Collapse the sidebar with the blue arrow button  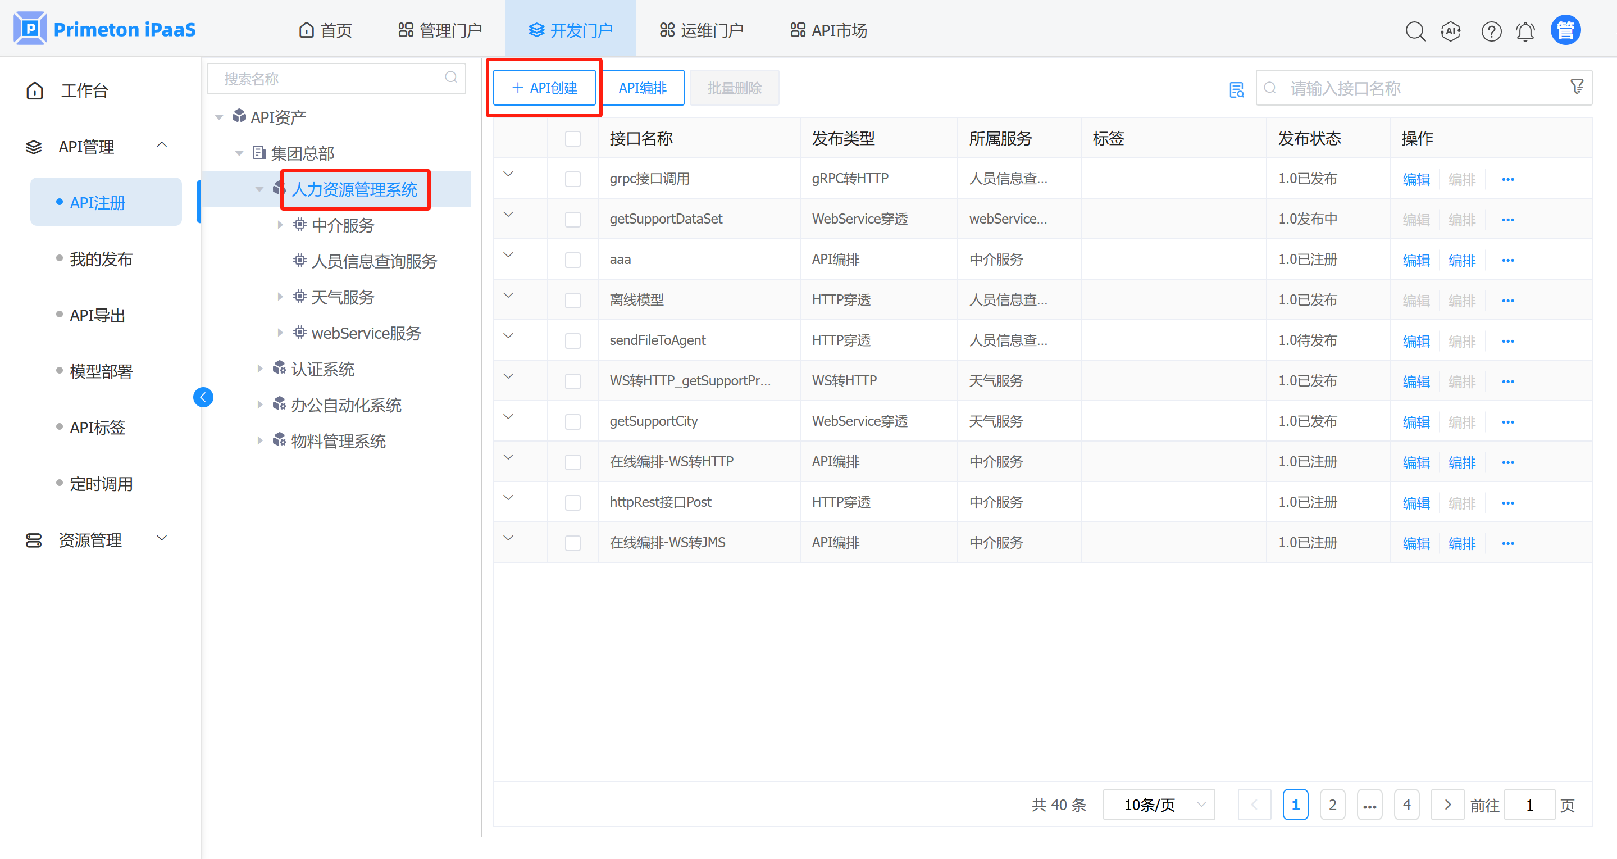point(203,397)
